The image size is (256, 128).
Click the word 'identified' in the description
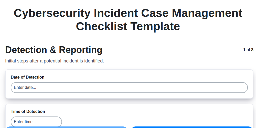(x=94, y=61)
